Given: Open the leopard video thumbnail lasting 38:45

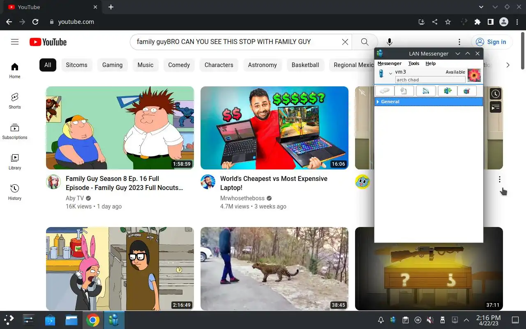Looking at the screenshot, I should pyautogui.click(x=275, y=269).
